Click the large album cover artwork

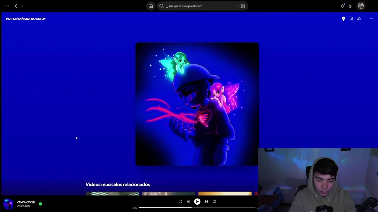[197, 104]
